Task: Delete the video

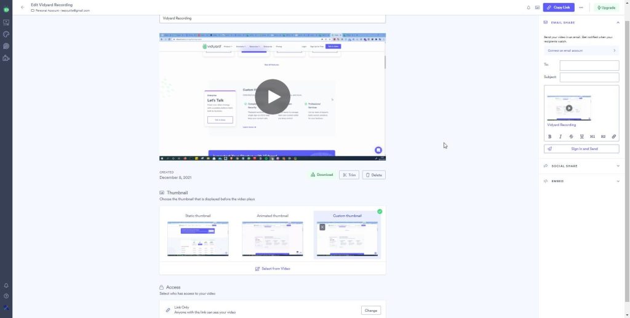Action: pos(373,175)
